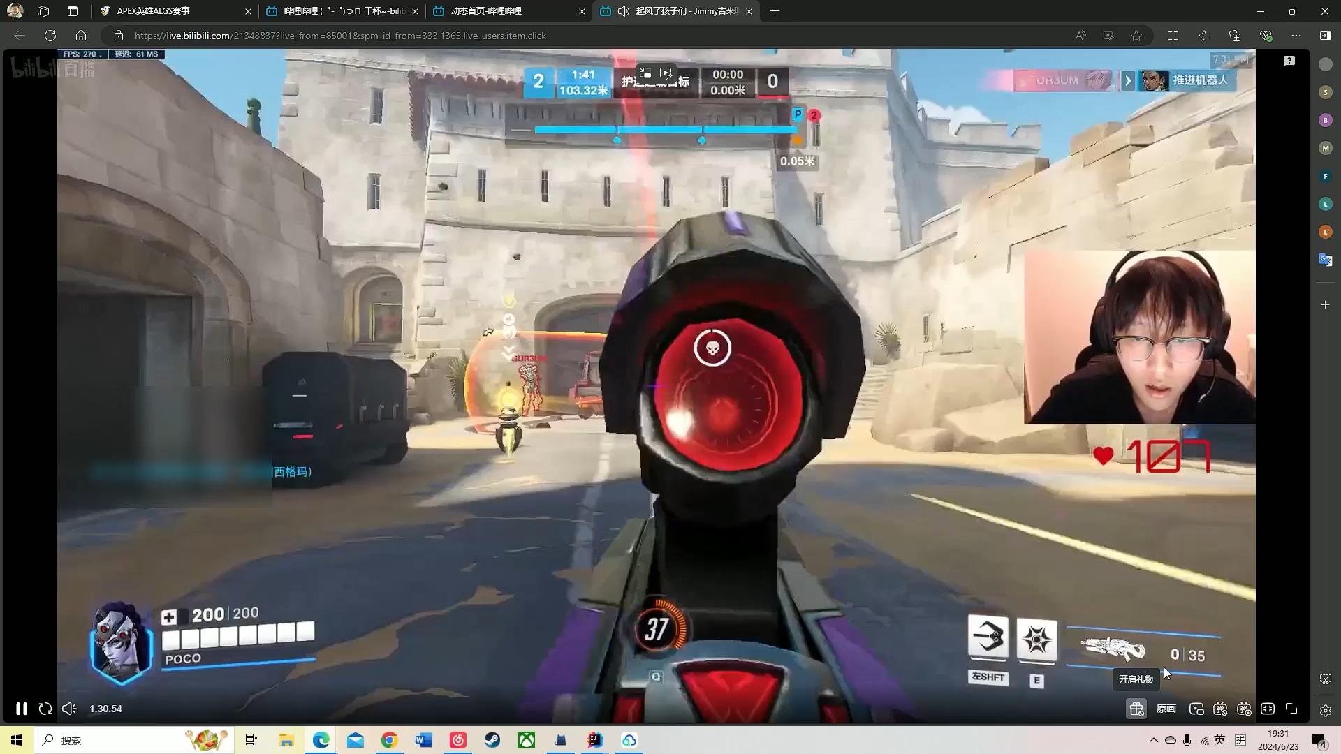This screenshot has width=1341, height=754.
Task: Open Xbox app from taskbar
Action: (527, 740)
